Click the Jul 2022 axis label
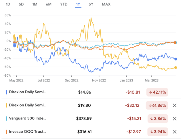The height and width of the screenshot is (140, 187). (x=44, y=80)
